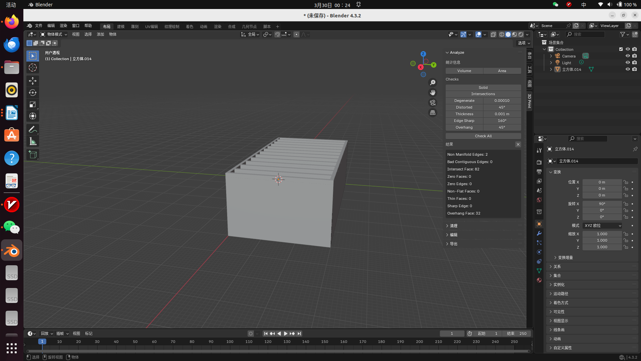The width and height of the screenshot is (641, 361).
Task: Select the Rotate tool in toolbar
Action: click(x=33, y=93)
